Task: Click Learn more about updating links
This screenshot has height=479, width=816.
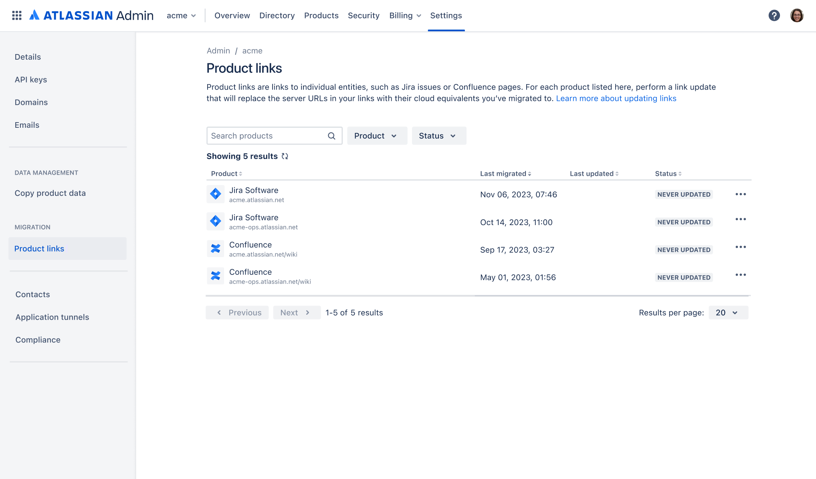Action: coord(616,98)
